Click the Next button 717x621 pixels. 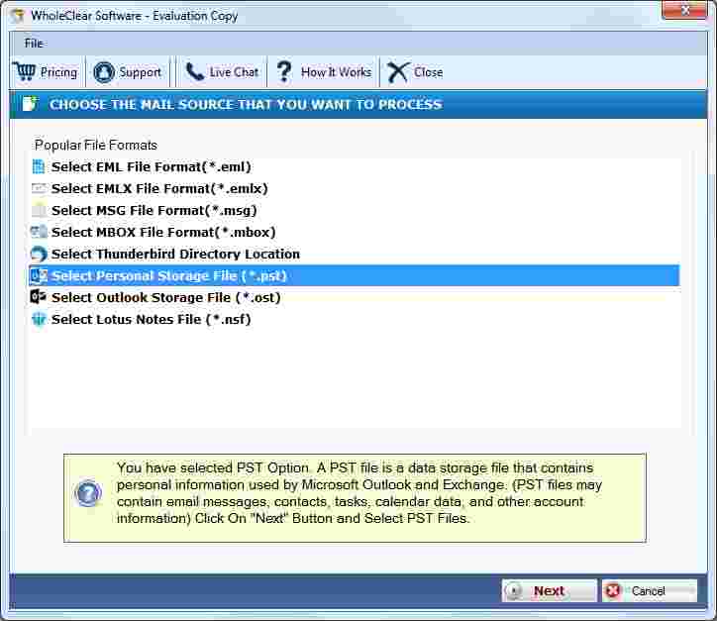[549, 591]
